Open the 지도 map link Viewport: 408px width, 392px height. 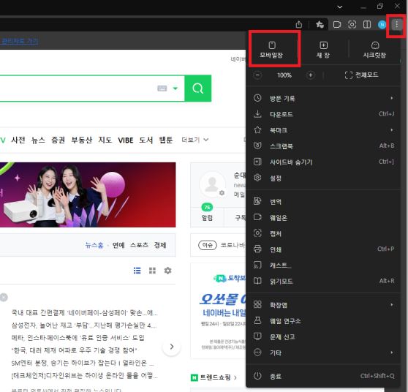tap(105, 140)
